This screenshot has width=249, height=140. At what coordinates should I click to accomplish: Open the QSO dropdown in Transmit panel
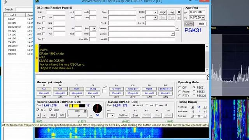pos(112,115)
